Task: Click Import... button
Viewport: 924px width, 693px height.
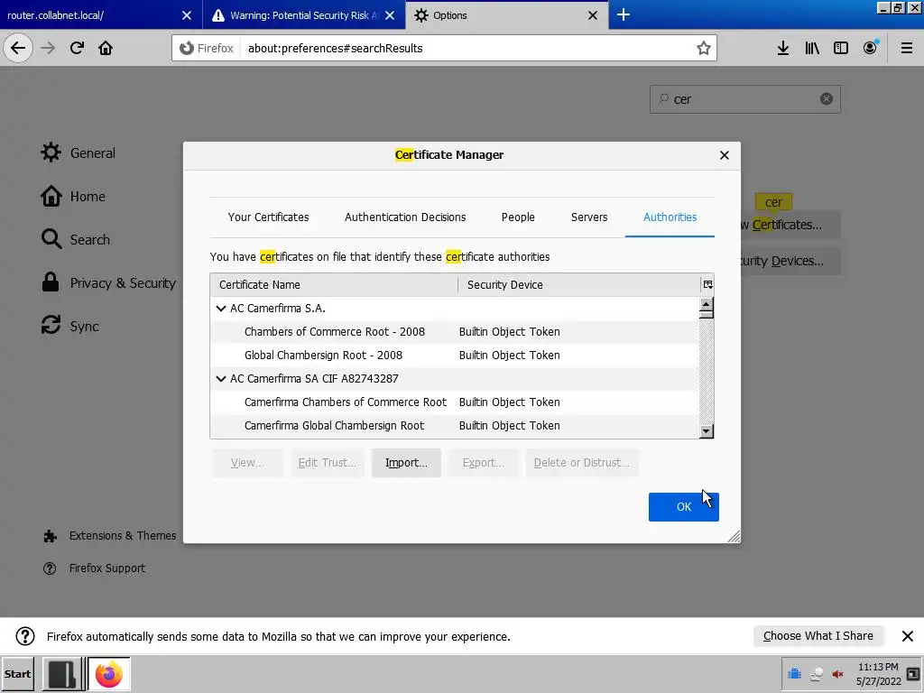Action: [406, 463]
